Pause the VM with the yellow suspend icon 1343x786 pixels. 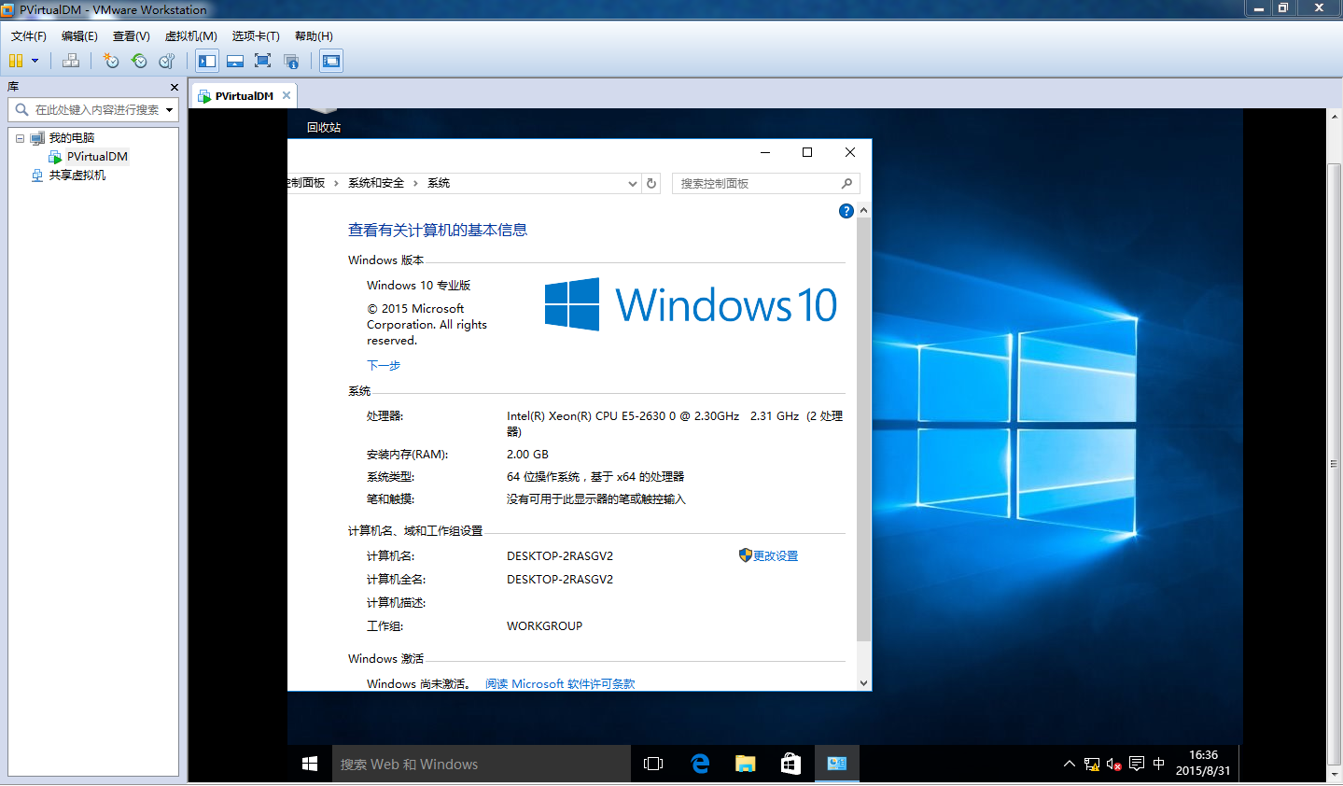pyautogui.click(x=16, y=61)
